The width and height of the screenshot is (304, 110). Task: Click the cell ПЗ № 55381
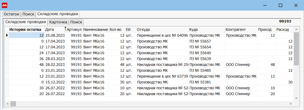[200, 82]
